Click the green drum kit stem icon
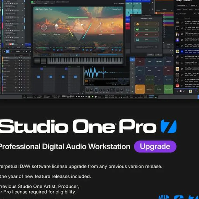 [137, 29]
